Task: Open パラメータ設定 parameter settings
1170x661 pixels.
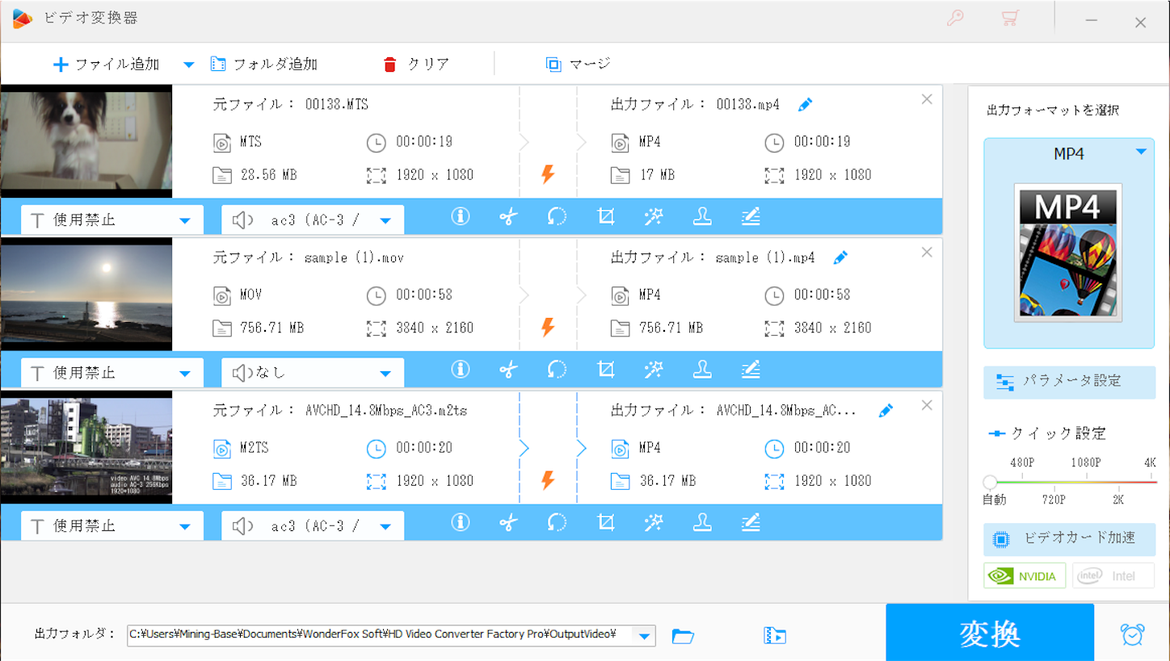Action: [1068, 382]
